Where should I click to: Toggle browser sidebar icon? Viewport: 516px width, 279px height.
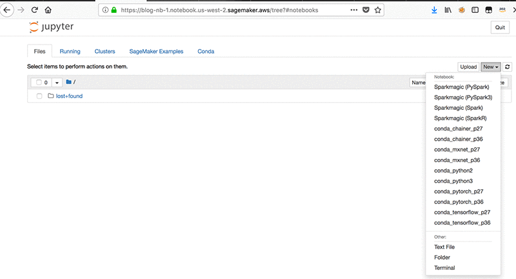click(475, 10)
